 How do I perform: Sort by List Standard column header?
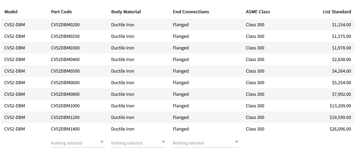[x=337, y=12]
